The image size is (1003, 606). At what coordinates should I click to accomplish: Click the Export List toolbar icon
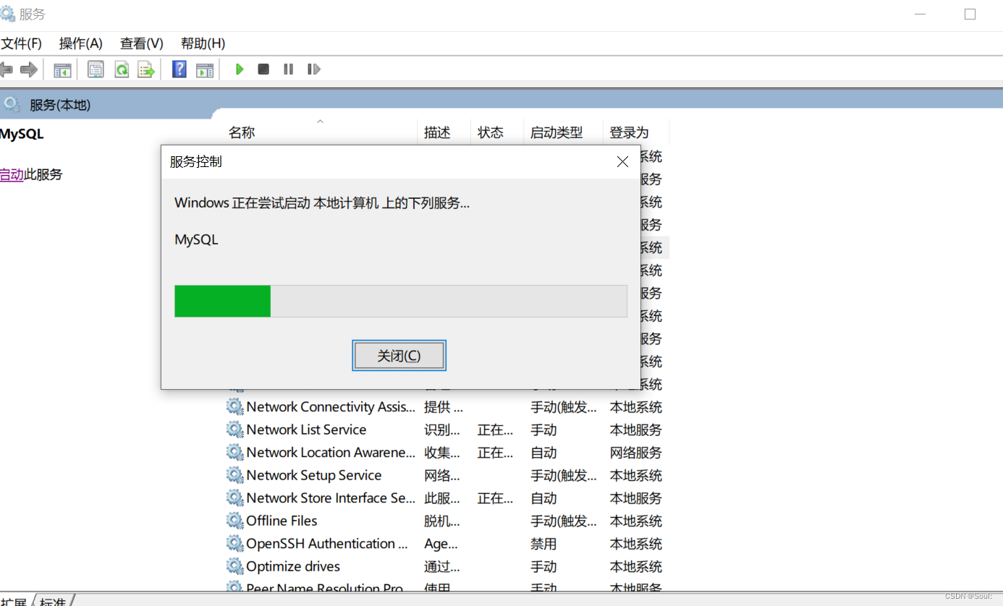[147, 69]
